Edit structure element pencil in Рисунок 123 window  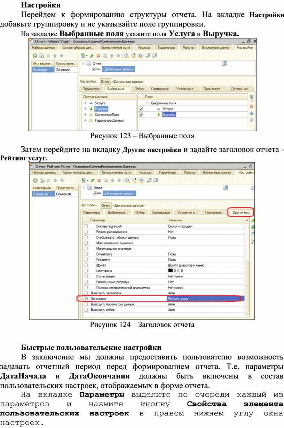click(x=92, y=56)
